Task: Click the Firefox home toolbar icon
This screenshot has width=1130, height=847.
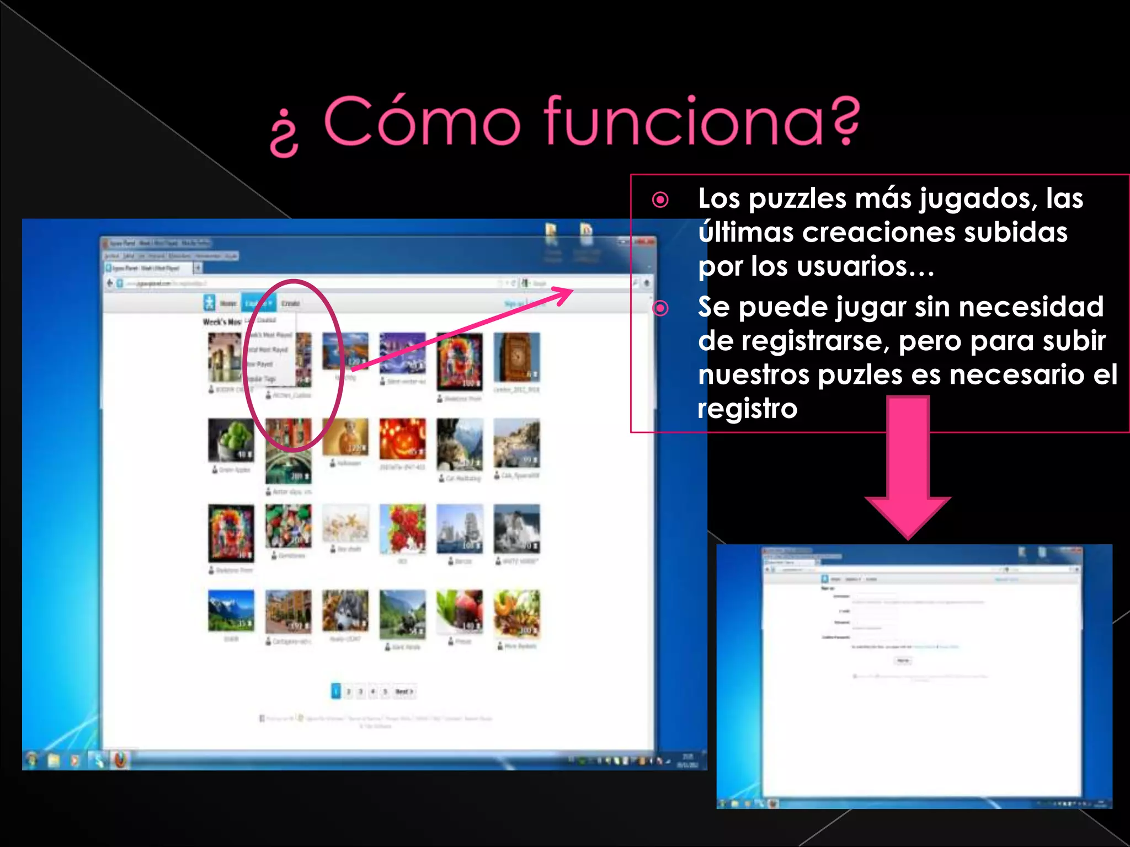Action: tap(647, 283)
